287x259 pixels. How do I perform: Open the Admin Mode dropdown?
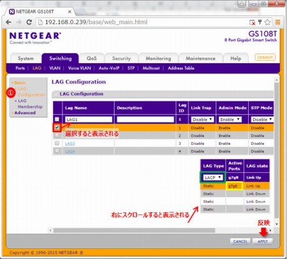(x=230, y=119)
